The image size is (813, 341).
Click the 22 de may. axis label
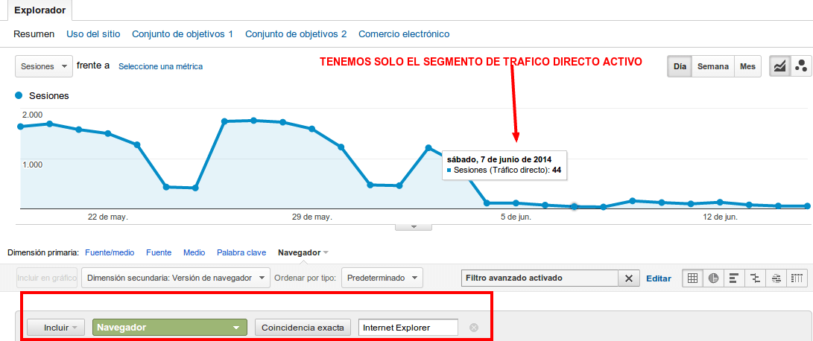click(x=108, y=217)
